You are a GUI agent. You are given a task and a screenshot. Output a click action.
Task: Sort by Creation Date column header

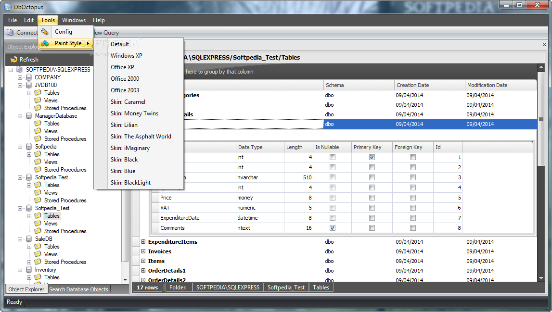[x=429, y=85]
